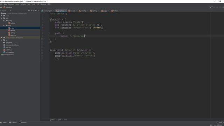Viewport: 224px width, 126px height.
Task: Click 'browser-sync' string in the code
Action: [x=80, y=28]
